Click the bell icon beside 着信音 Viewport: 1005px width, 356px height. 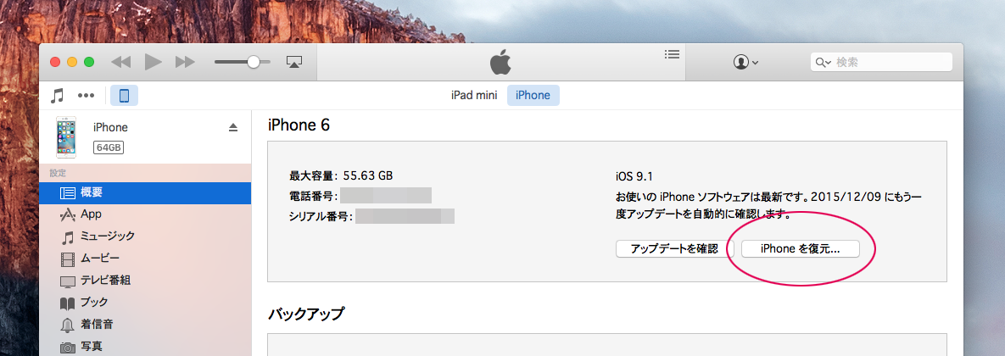pyautogui.click(x=68, y=325)
